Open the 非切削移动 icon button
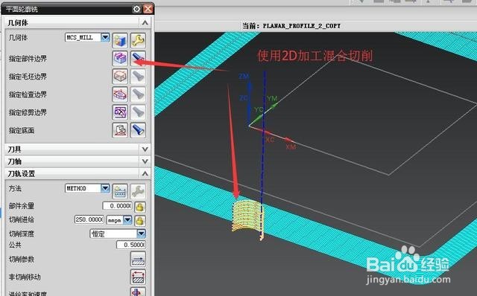 (x=138, y=277)
